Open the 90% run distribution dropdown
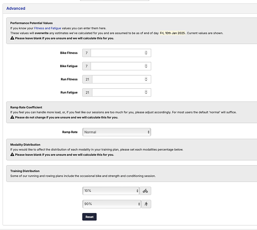The width and height of the screenshot is (257, 230). (x=112, y=204)
